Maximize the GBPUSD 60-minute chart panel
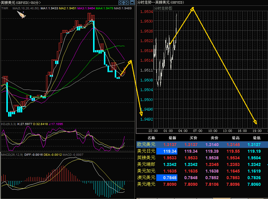 point(132,2)
